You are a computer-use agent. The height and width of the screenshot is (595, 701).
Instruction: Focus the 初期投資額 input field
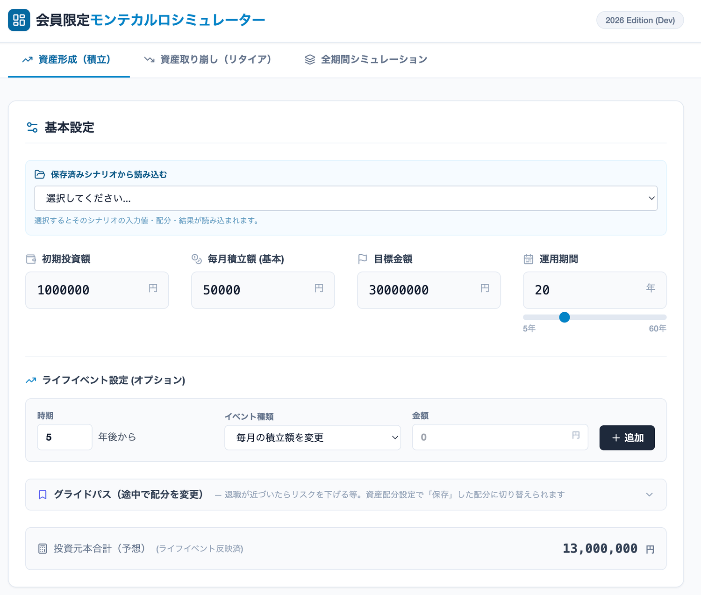click(97, 290)
